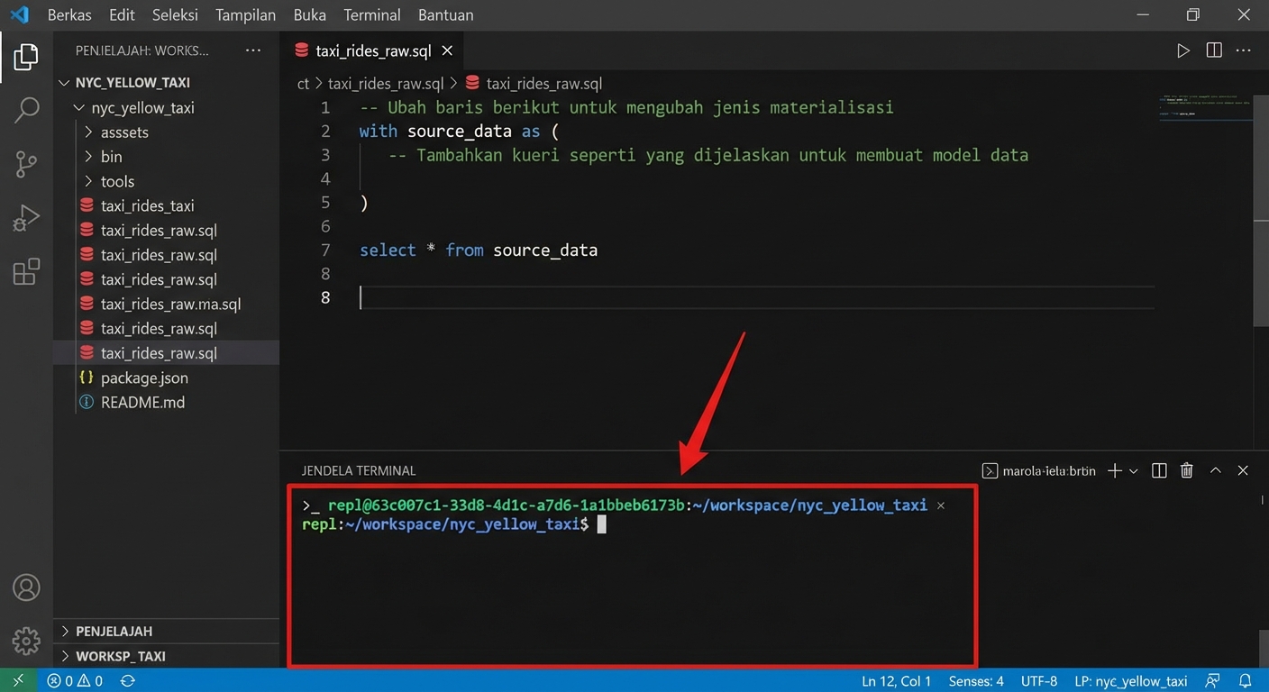Click the Ln 12, Col 1 status item
Screen dimensions: 1269x692
pos(896,680)
